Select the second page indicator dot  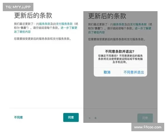point(95,118)
